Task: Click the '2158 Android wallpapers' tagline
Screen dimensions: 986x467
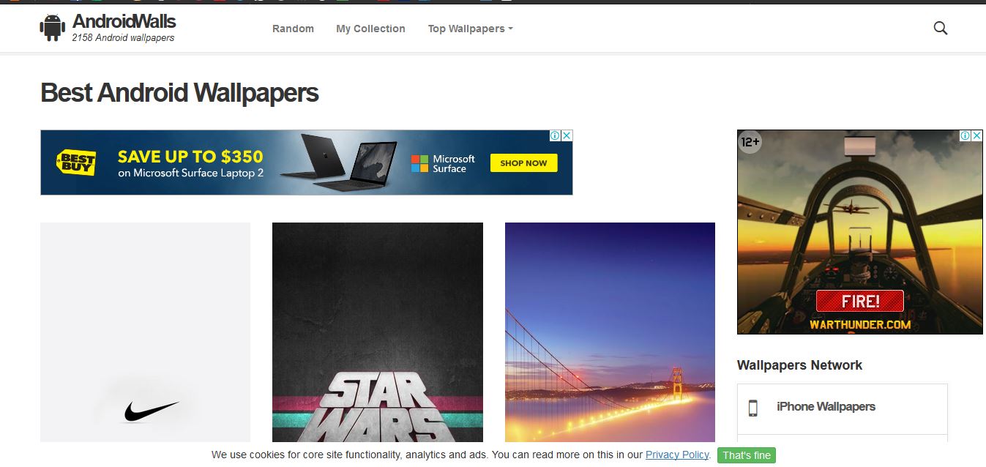Action: [123, 38]
